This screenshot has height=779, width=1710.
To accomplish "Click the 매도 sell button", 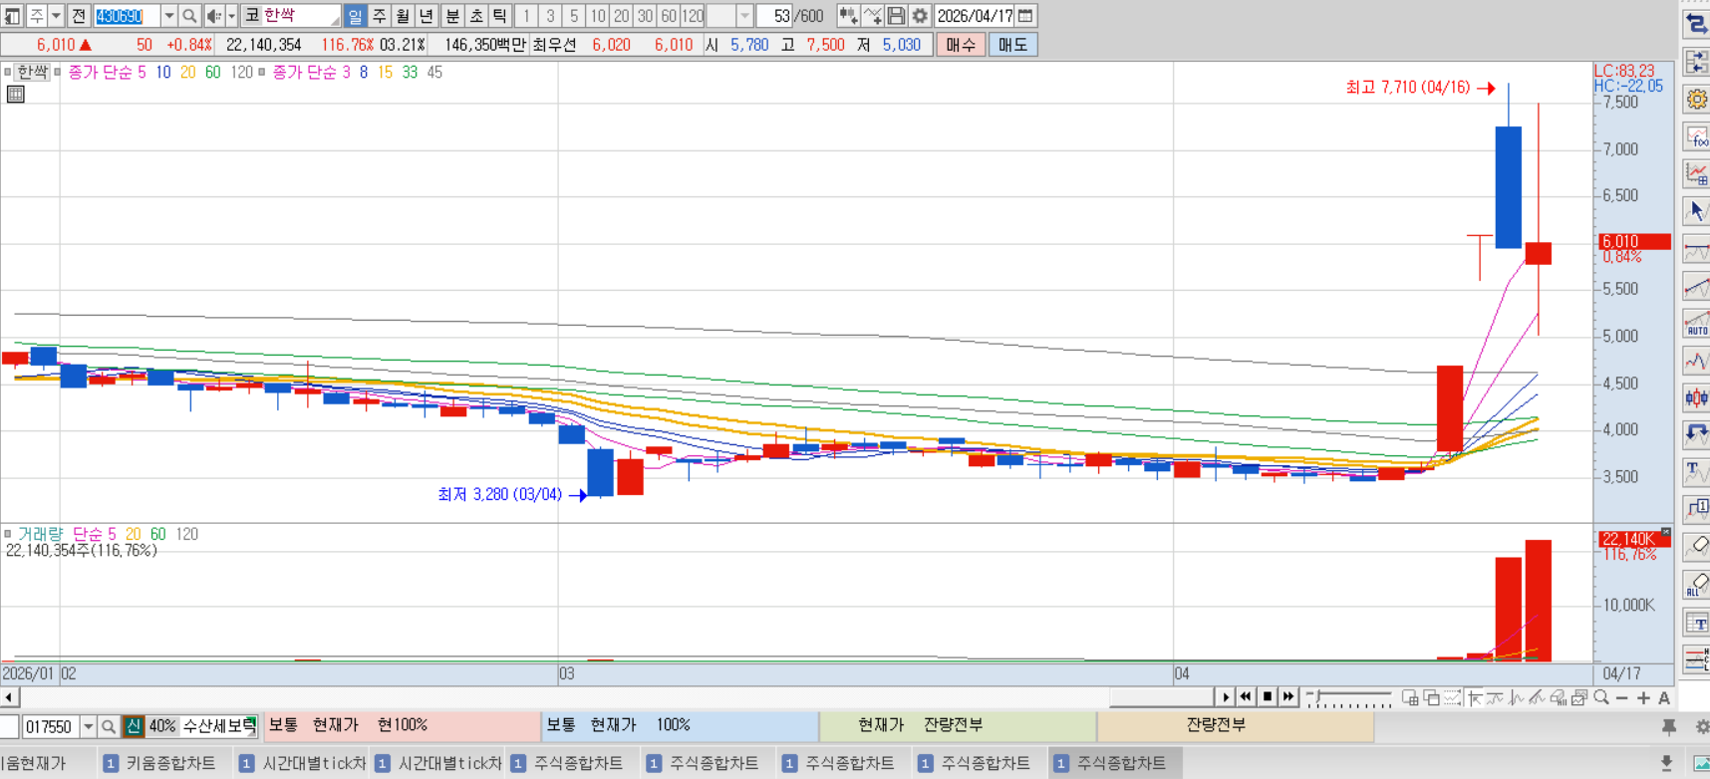I will pos(1012,45).
